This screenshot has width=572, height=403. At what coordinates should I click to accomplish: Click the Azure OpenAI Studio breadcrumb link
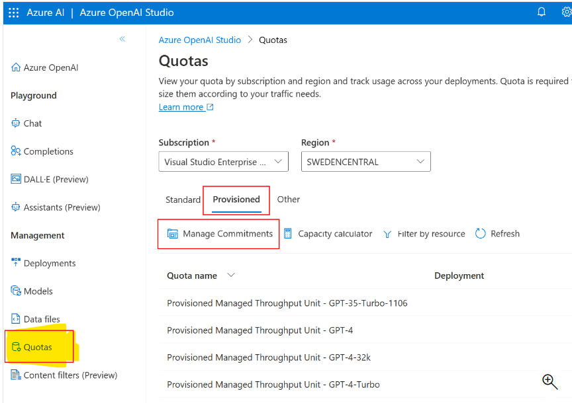pos(199,40)
